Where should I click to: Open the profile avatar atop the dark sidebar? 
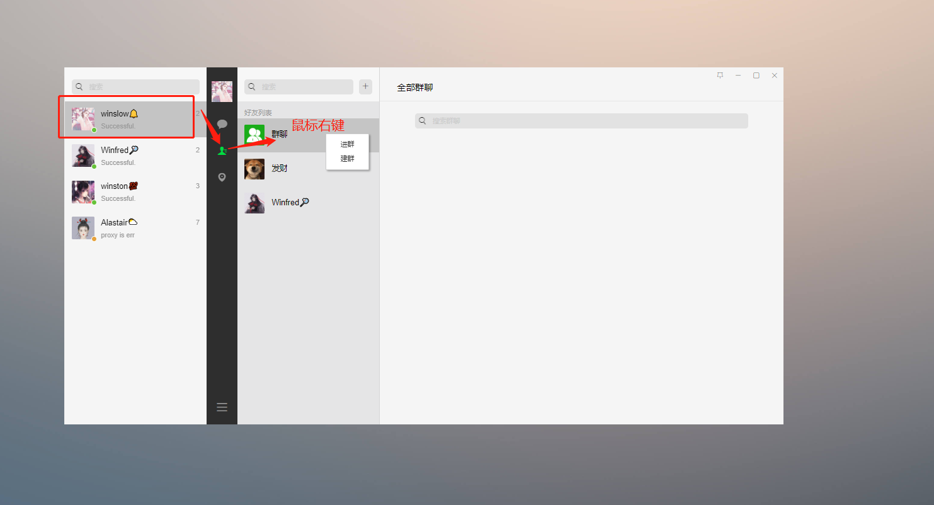(x=222, y=91)
